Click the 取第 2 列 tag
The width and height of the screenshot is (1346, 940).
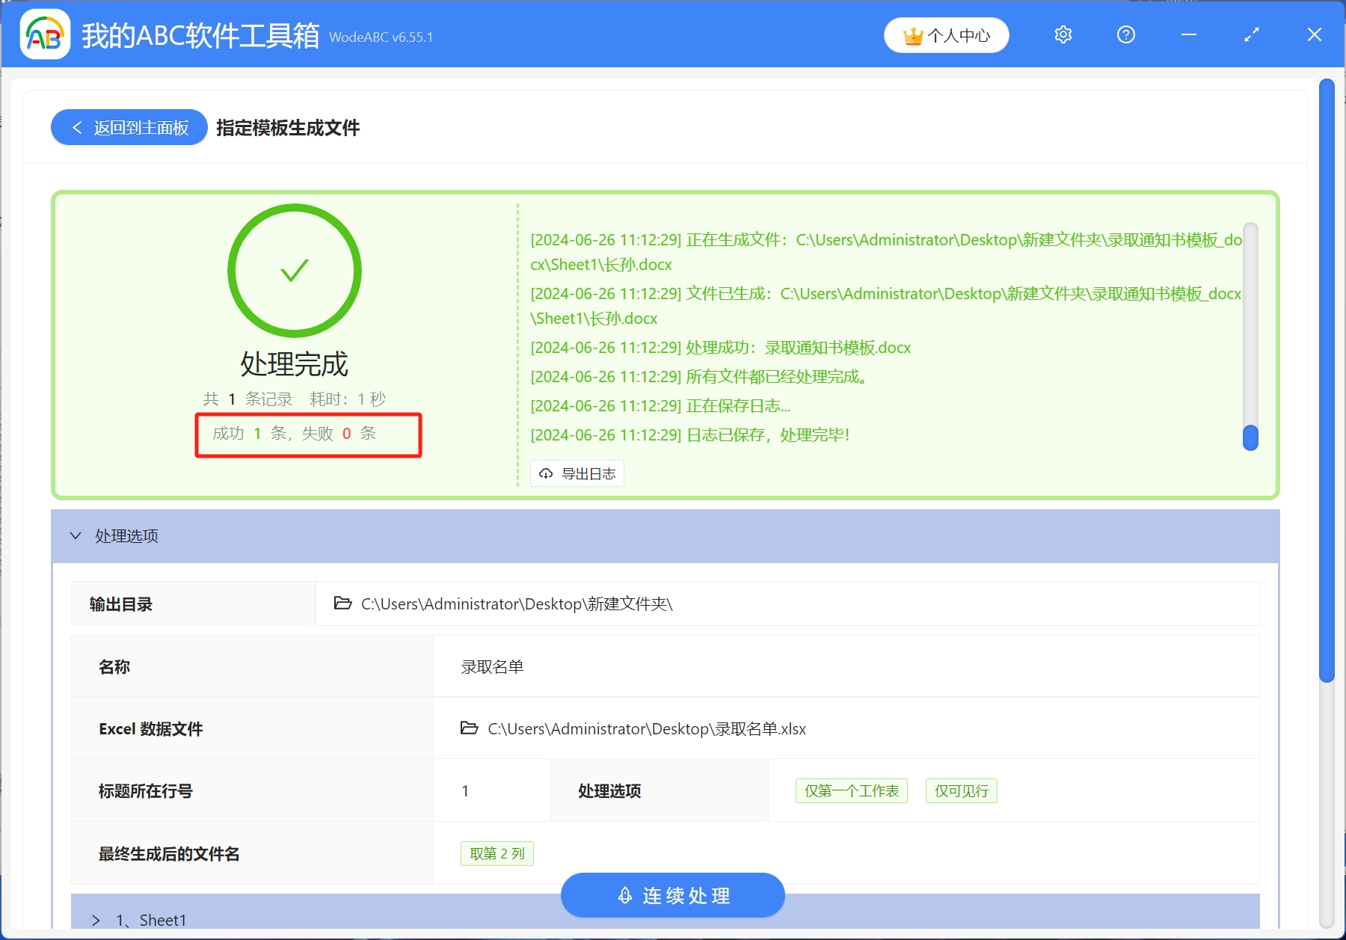tap(497, 853)
